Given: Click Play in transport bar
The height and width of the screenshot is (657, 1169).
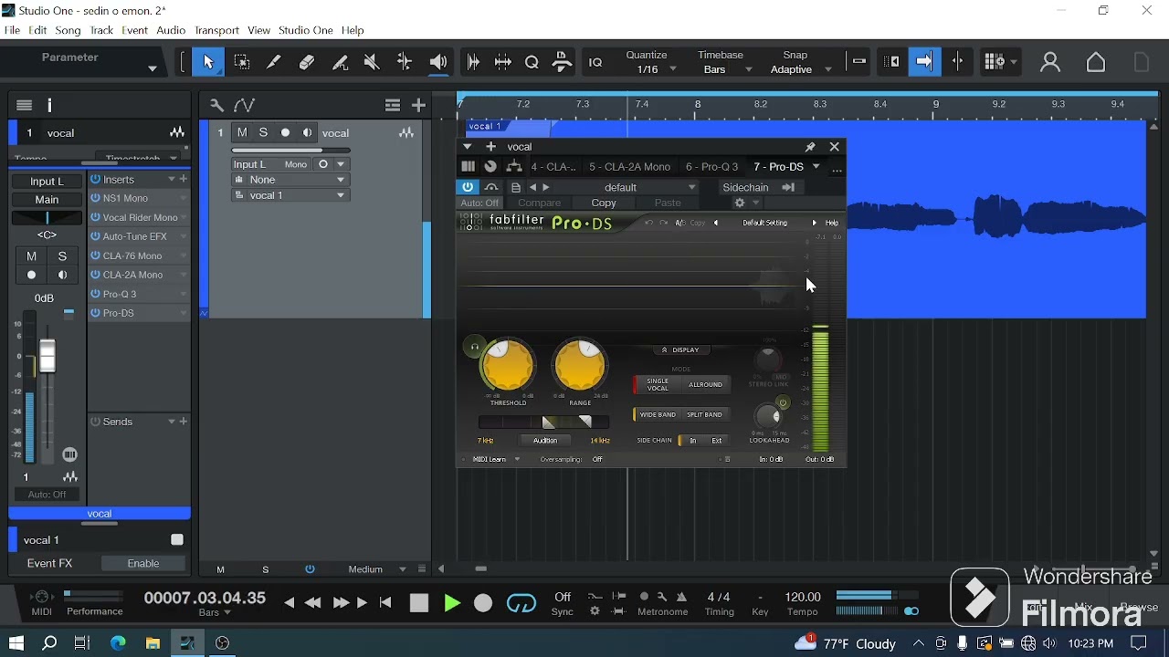Looking at the screenshot, I should point(453,603).
